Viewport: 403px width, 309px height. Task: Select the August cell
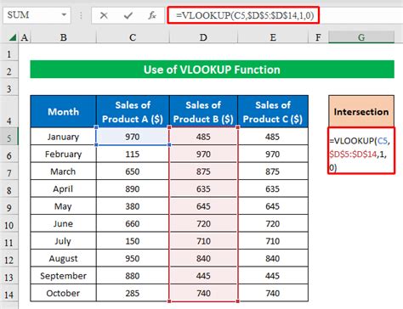[x=63, y=258]
